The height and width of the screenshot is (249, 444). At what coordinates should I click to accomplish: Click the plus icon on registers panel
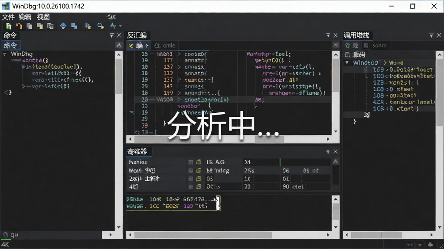[328, 152]
